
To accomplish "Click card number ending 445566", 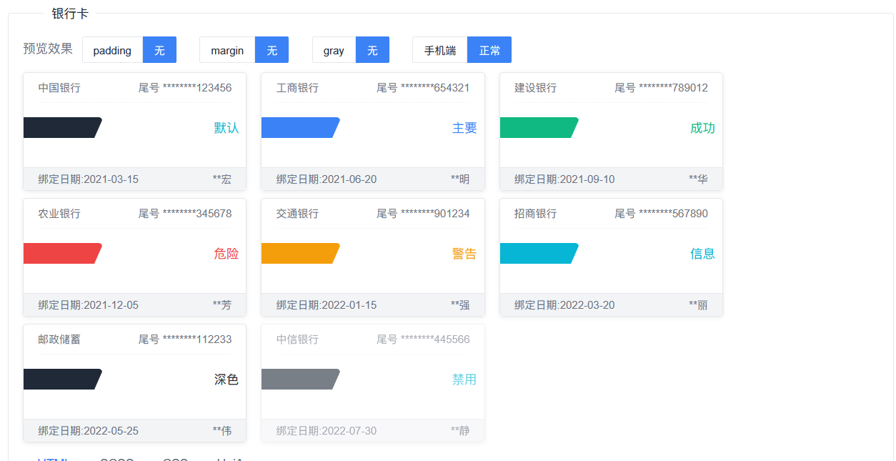I will (423, 339).
